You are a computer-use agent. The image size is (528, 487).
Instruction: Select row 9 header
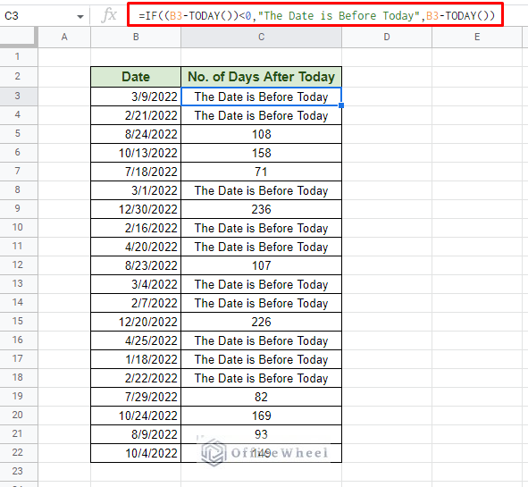18,208
